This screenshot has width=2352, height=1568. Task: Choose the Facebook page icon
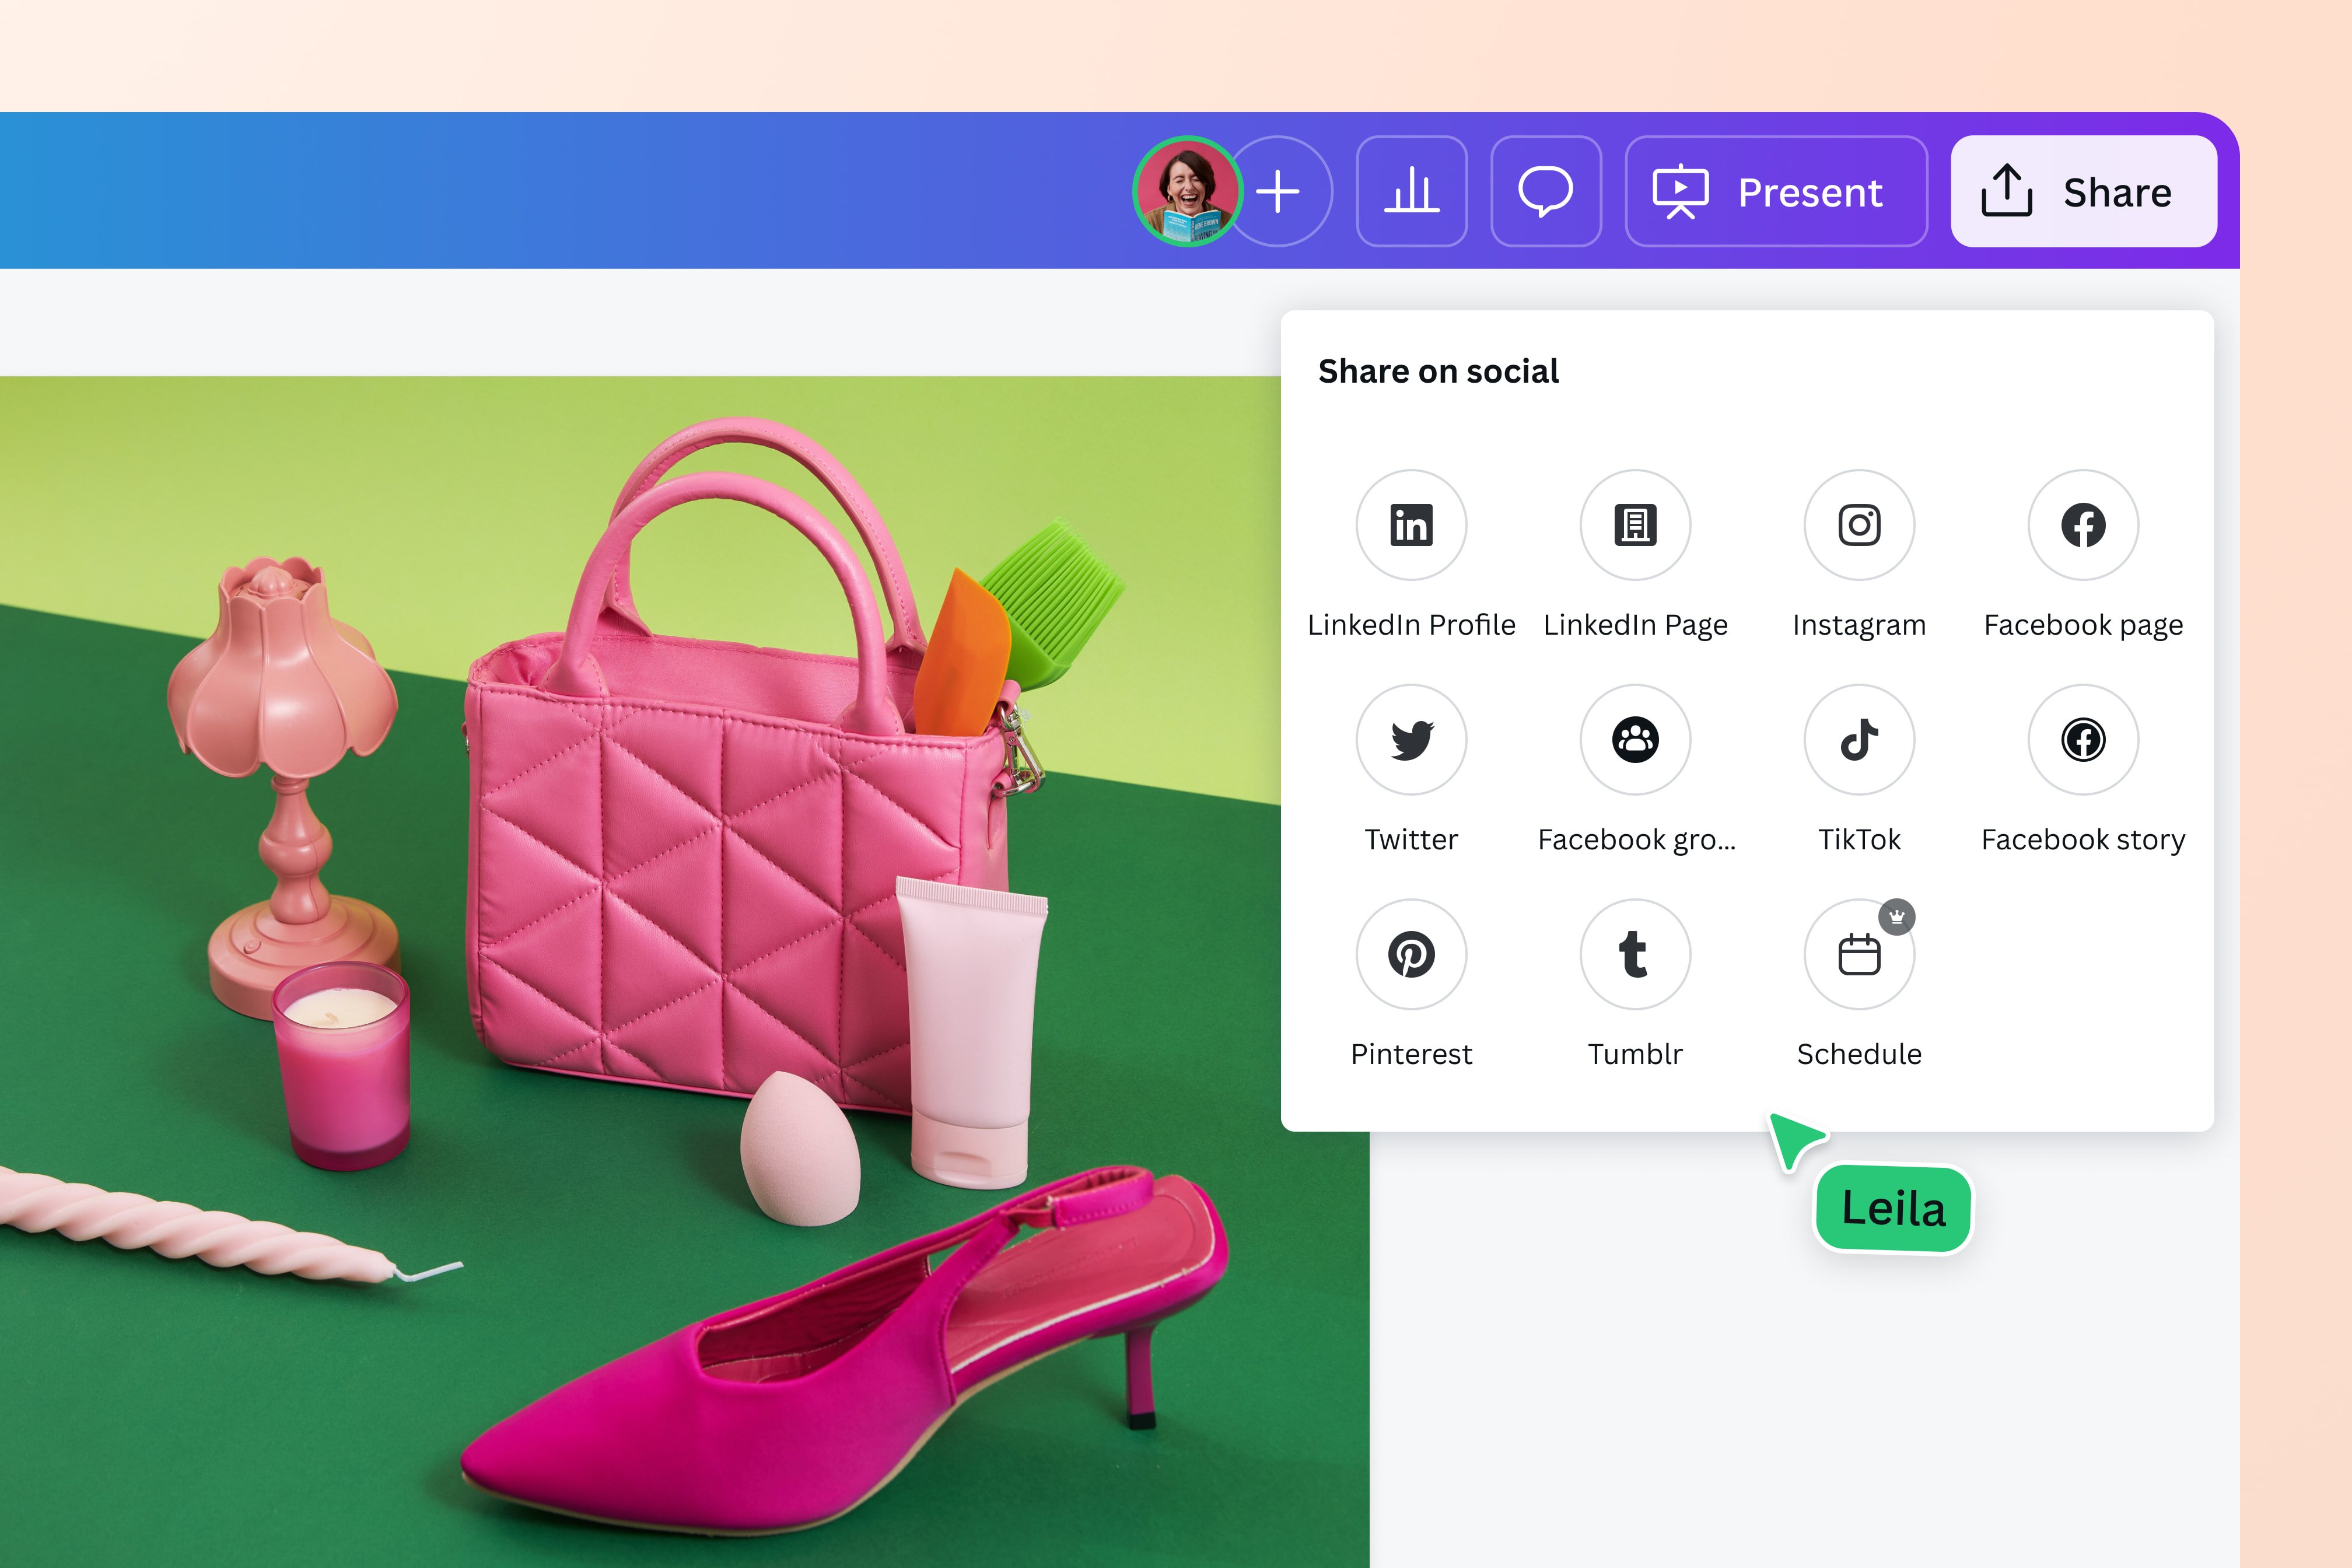2083,525
